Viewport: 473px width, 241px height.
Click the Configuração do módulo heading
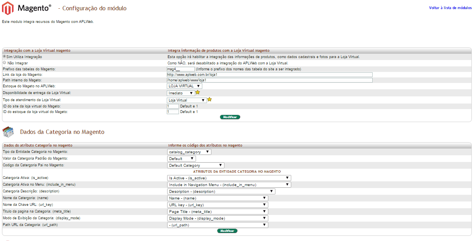92,8
